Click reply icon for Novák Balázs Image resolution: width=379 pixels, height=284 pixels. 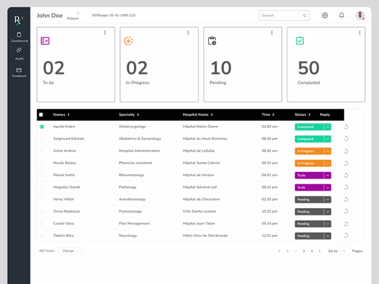coord(346,163)
